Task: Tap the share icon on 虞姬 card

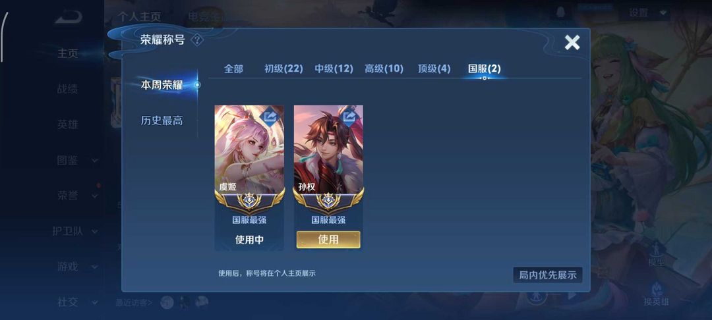Action: pyautogui.click(x=270, y=117)
